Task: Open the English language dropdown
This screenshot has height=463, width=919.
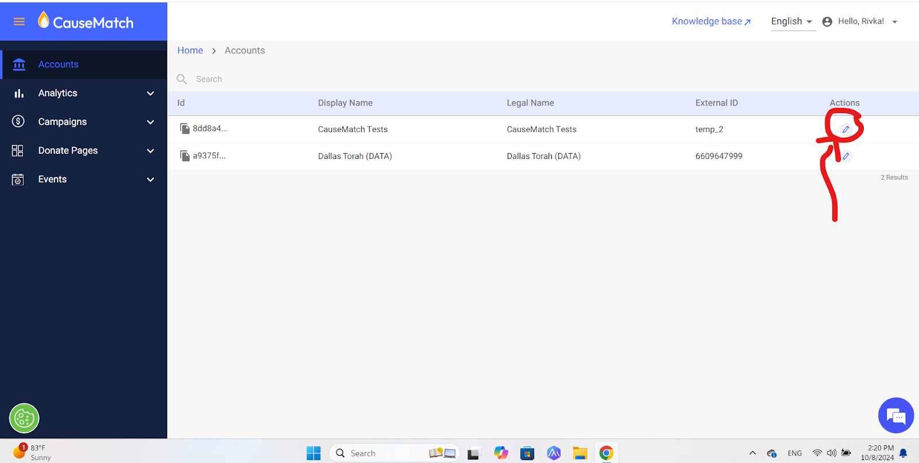Action: pyautogui.click(x=793, y=22)
